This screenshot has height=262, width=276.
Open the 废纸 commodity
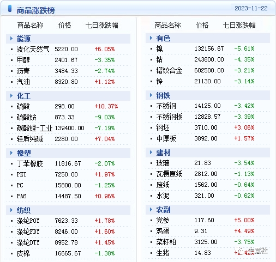coord(163,185)
